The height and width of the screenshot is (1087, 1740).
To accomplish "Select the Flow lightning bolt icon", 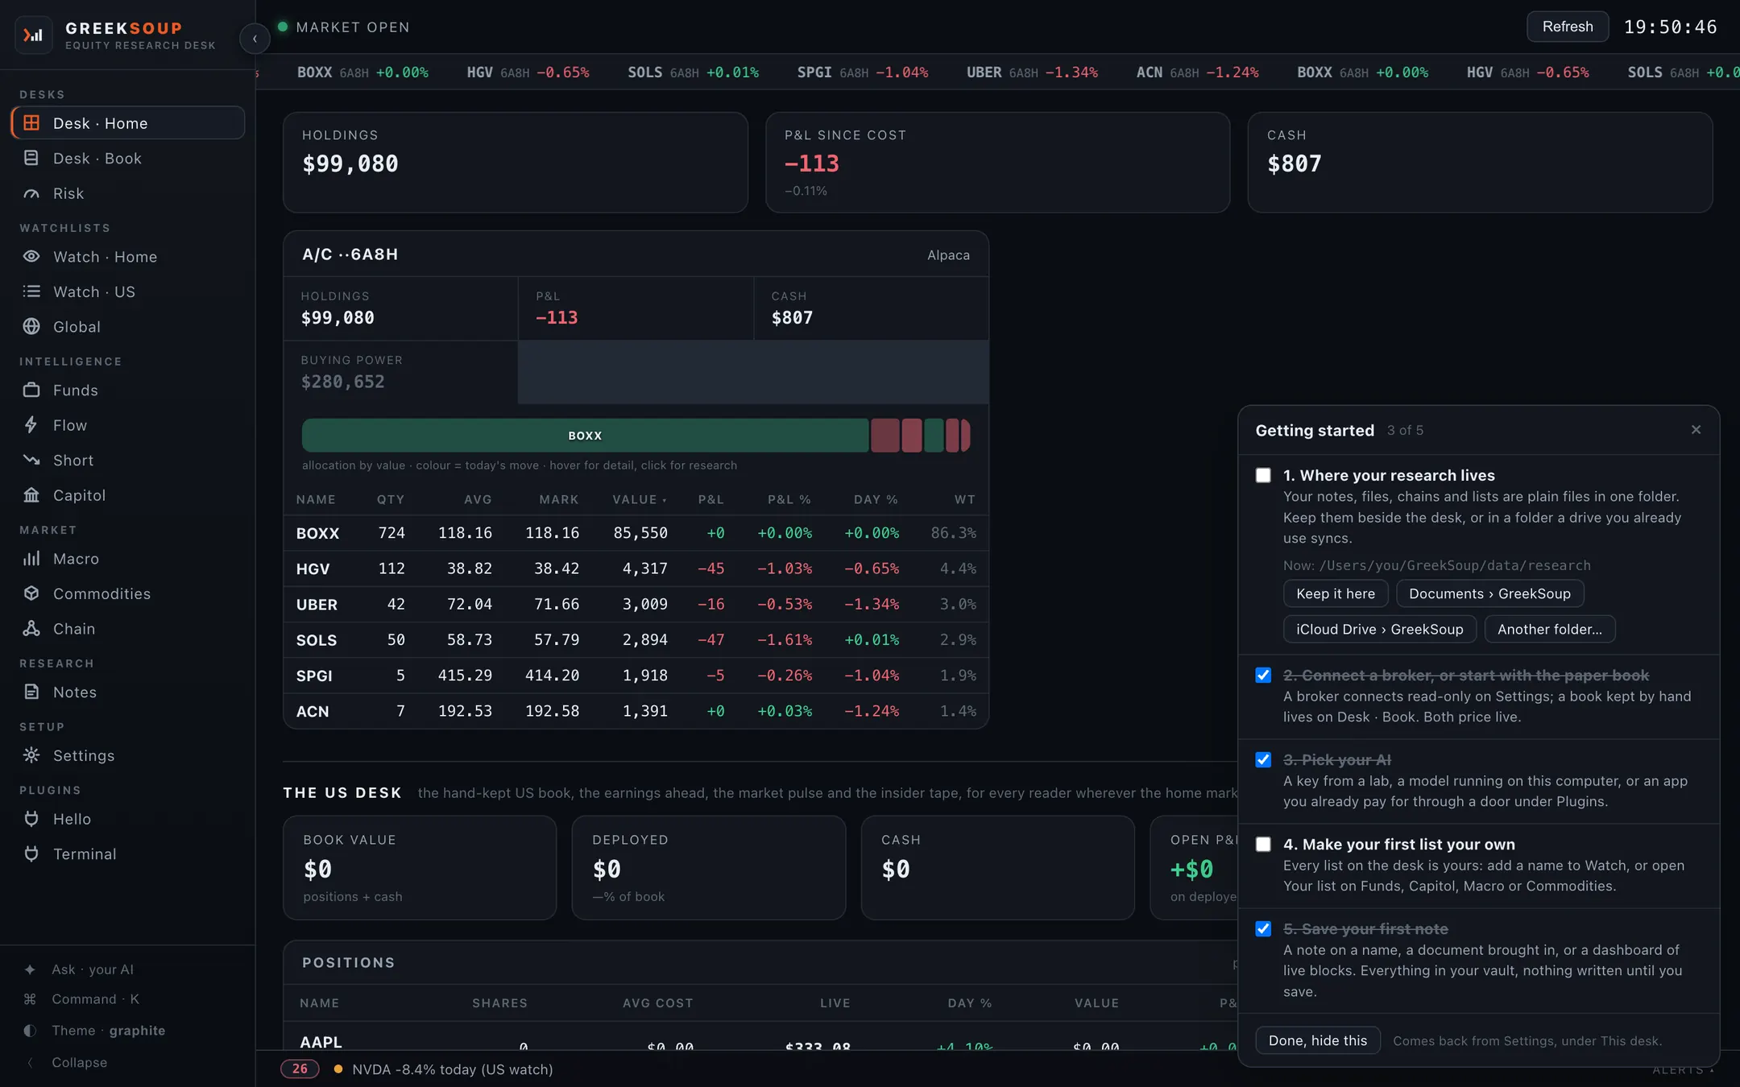I will [31, 425].
